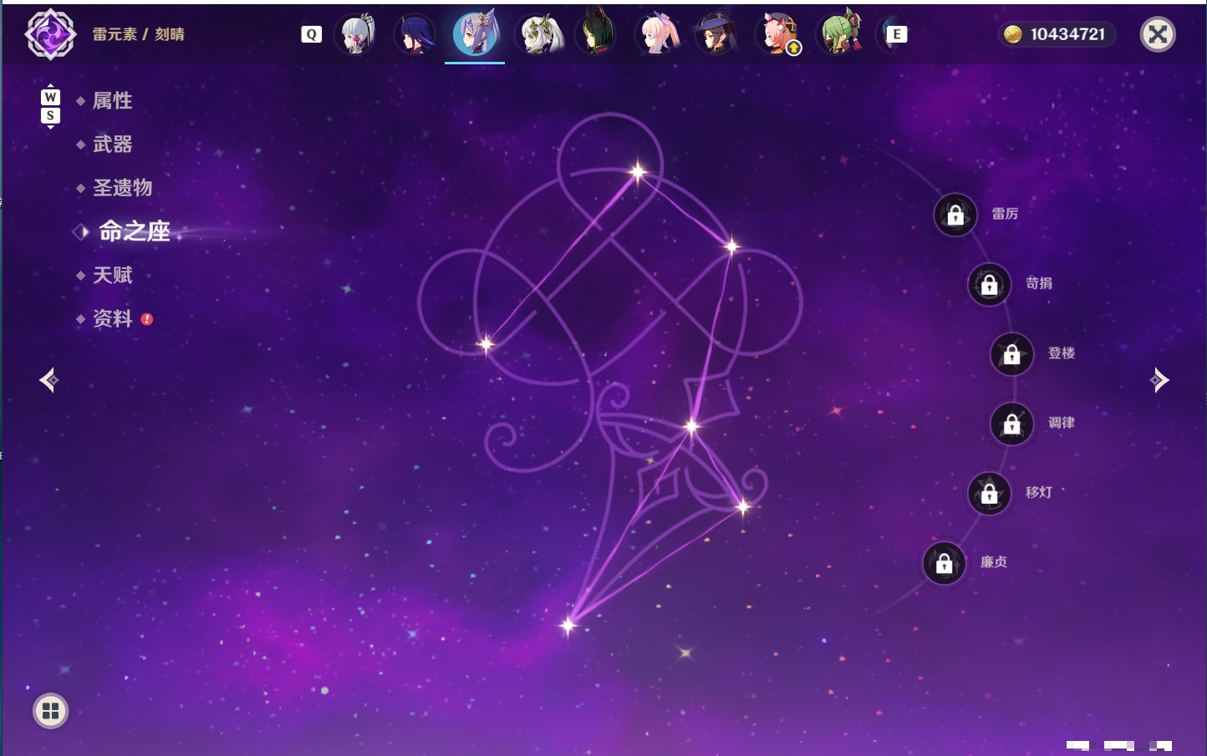Click the Electro element emblem
Image resolution: width=1207 pixels, height=756 pixels.
[50, 34]
